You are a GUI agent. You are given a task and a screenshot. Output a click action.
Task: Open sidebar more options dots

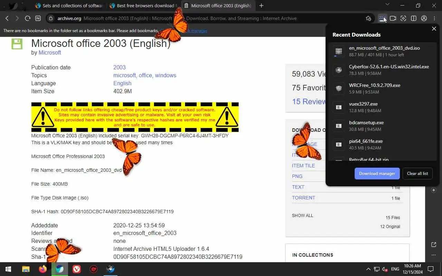coord(434,255)
